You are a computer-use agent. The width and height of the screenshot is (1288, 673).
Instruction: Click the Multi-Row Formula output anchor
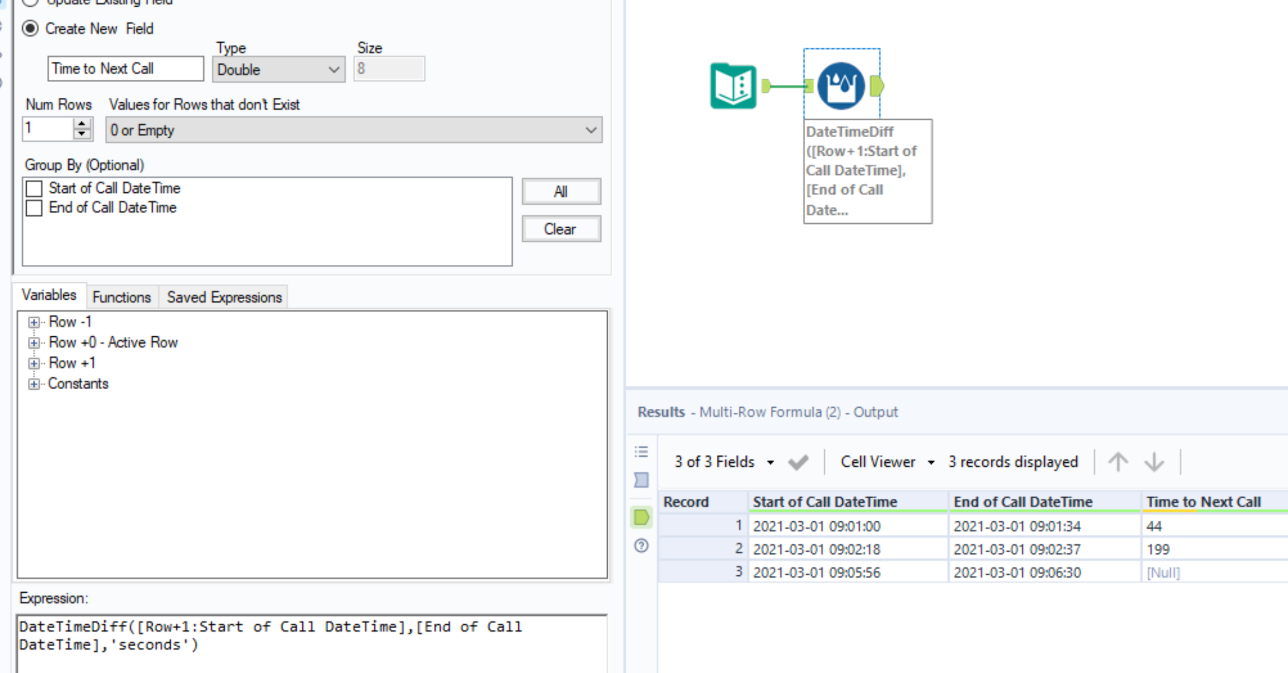tap(877, 85)
